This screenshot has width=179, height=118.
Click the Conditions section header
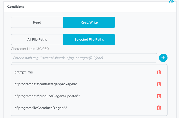[x=16, y=7]
